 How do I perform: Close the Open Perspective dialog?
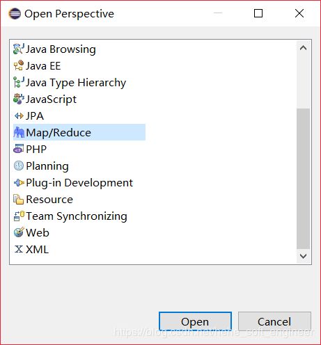point(299,13)
